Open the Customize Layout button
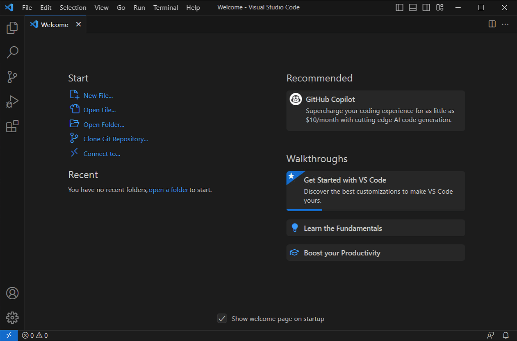This screenshot has height=341, width=517. (x=440, y=7)
